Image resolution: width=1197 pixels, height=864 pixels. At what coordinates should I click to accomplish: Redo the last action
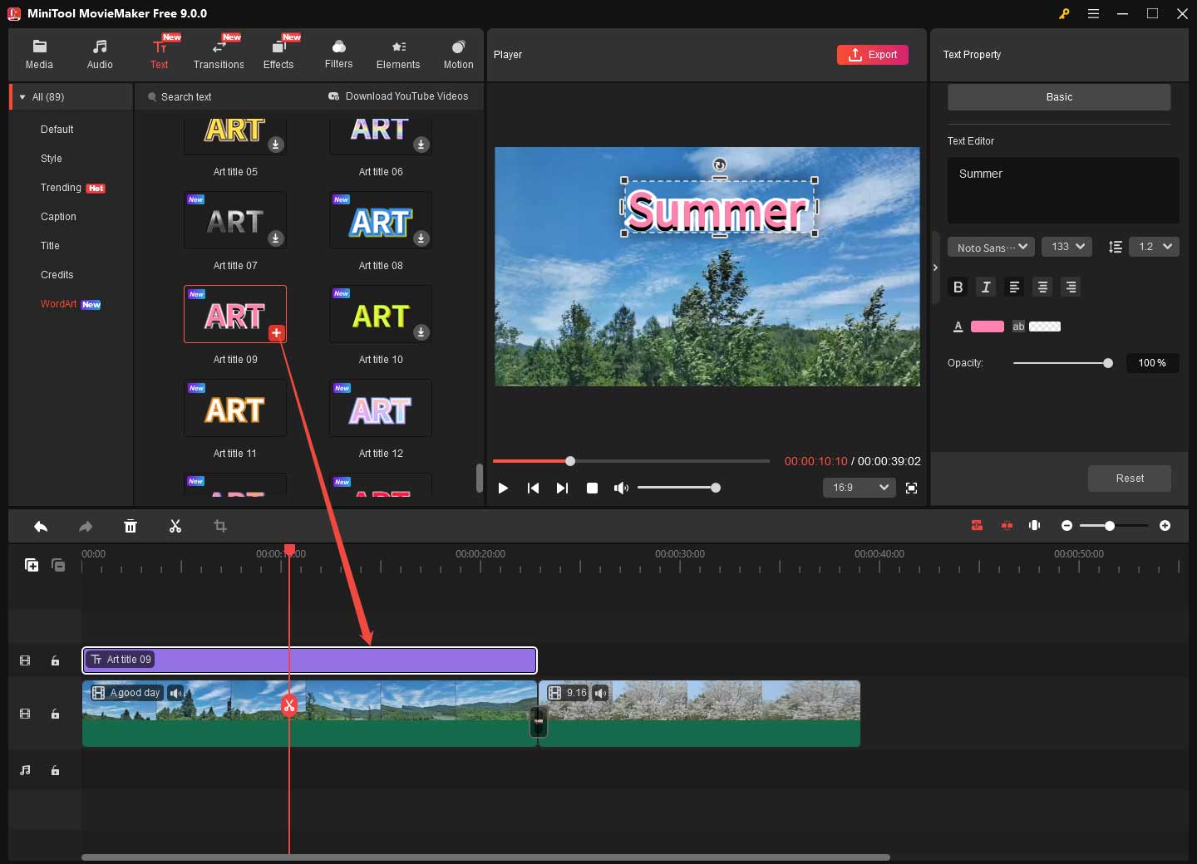point(86,526)
